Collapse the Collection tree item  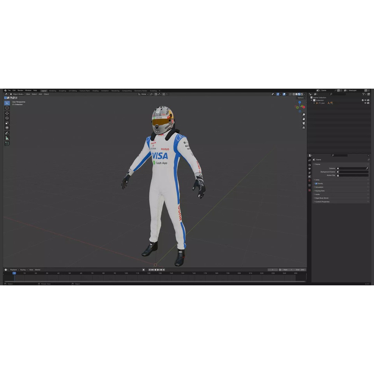(312, 100)
